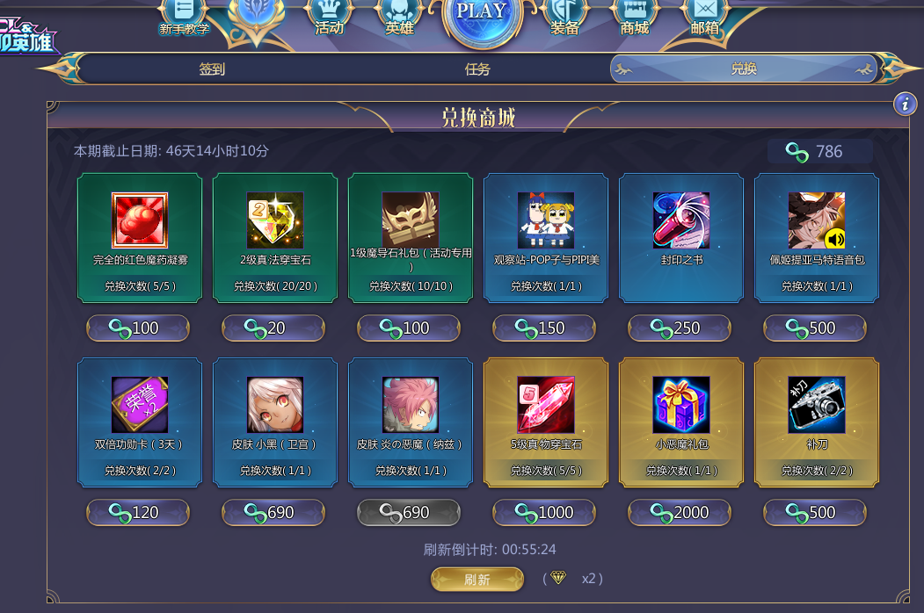Select the 兑换 tab
The height and width of the screenshot is (613, 924).
pos(744,69)
